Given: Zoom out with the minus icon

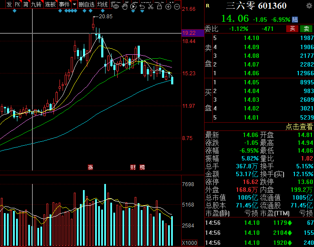Looking at the screenshot, I should [177, 7].
